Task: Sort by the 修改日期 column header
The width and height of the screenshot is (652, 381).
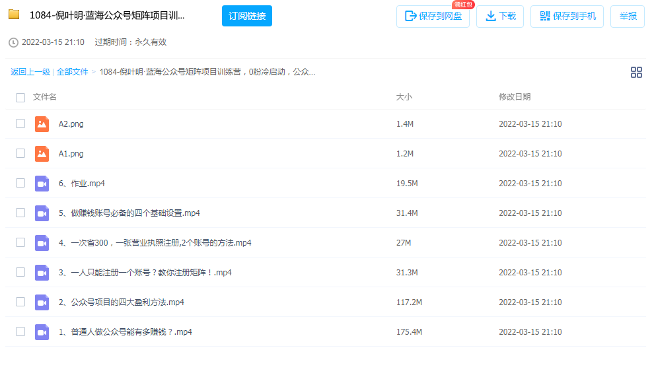Action: [x=515, y=97]
